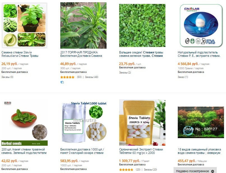Open 2017 ГОРЯЧАЯ ПРОДАЖА product title link
The image size is (226, 173).
tap(81, 54)
